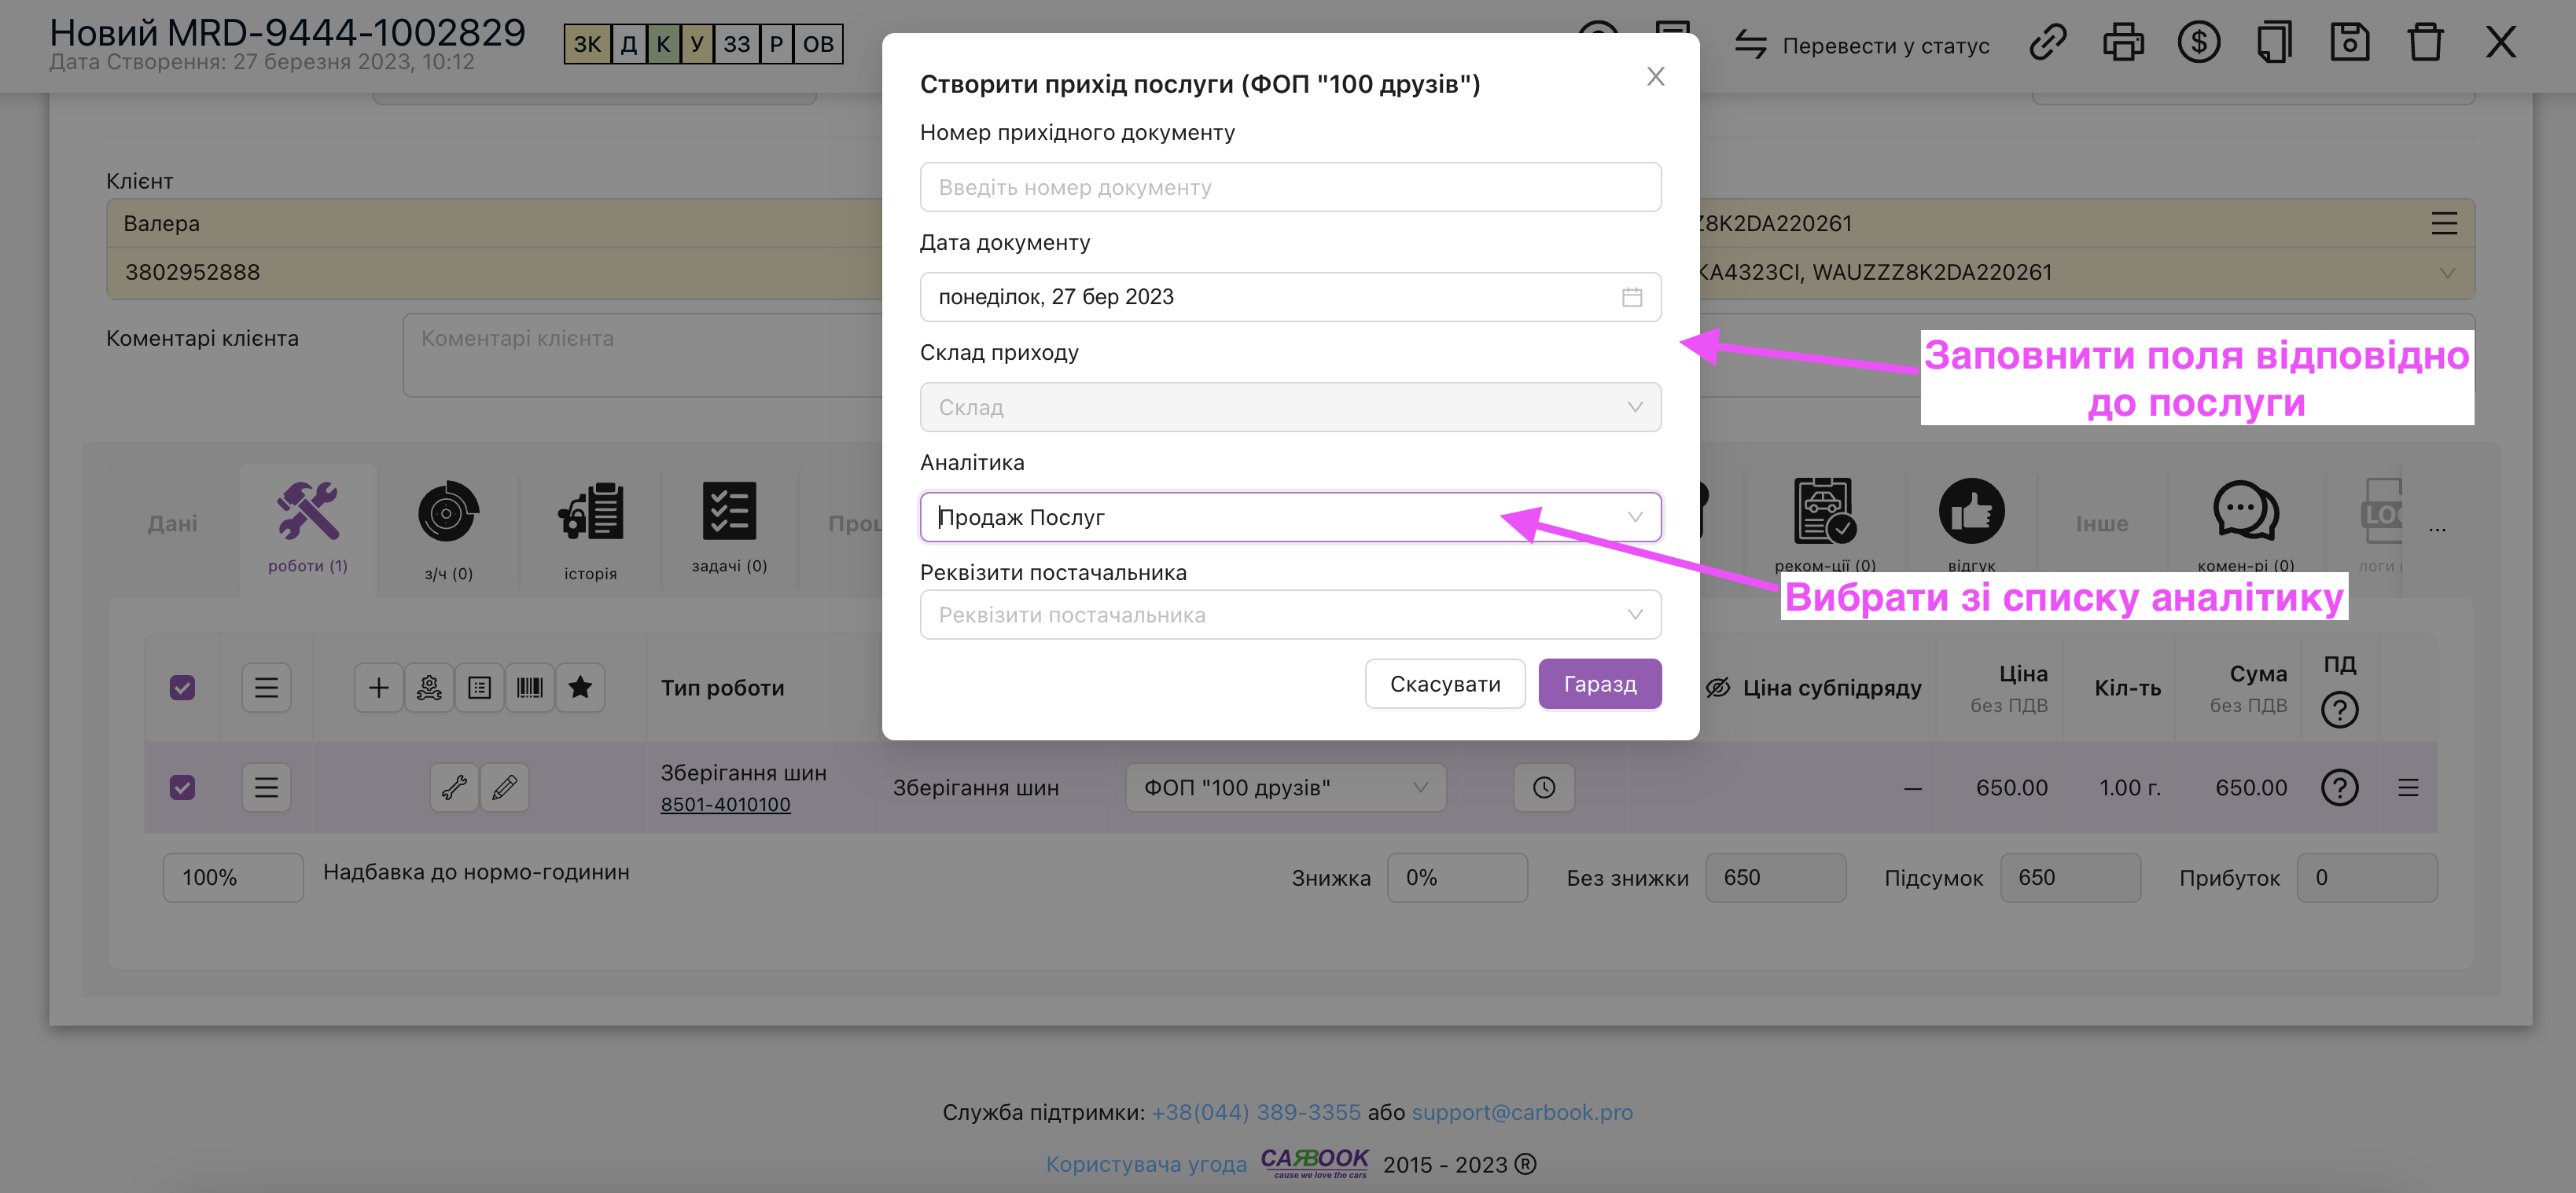2576x1193 pixels.
Task: Add a new work row with the plus icon
Action: 379,688
